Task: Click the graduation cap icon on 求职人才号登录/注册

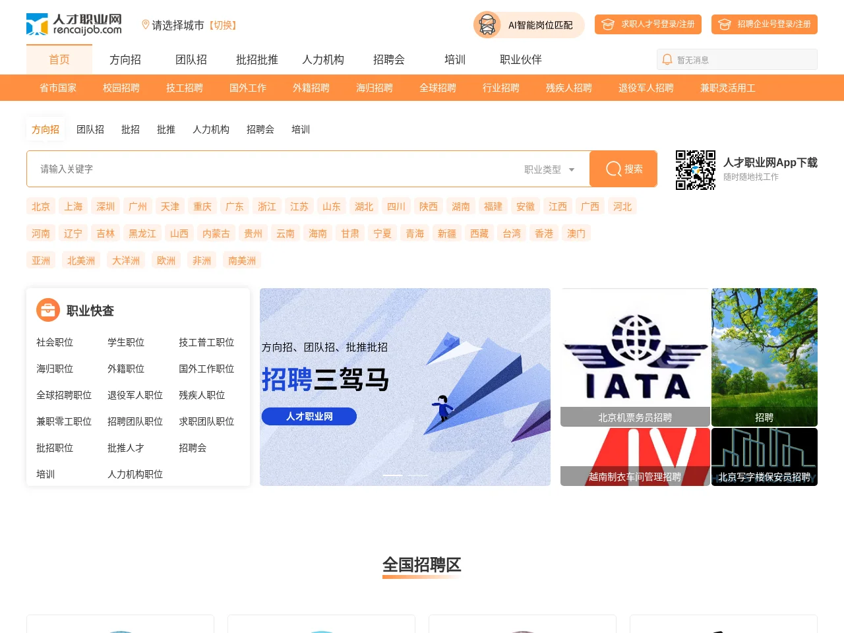Action: [x=608, y=24]
